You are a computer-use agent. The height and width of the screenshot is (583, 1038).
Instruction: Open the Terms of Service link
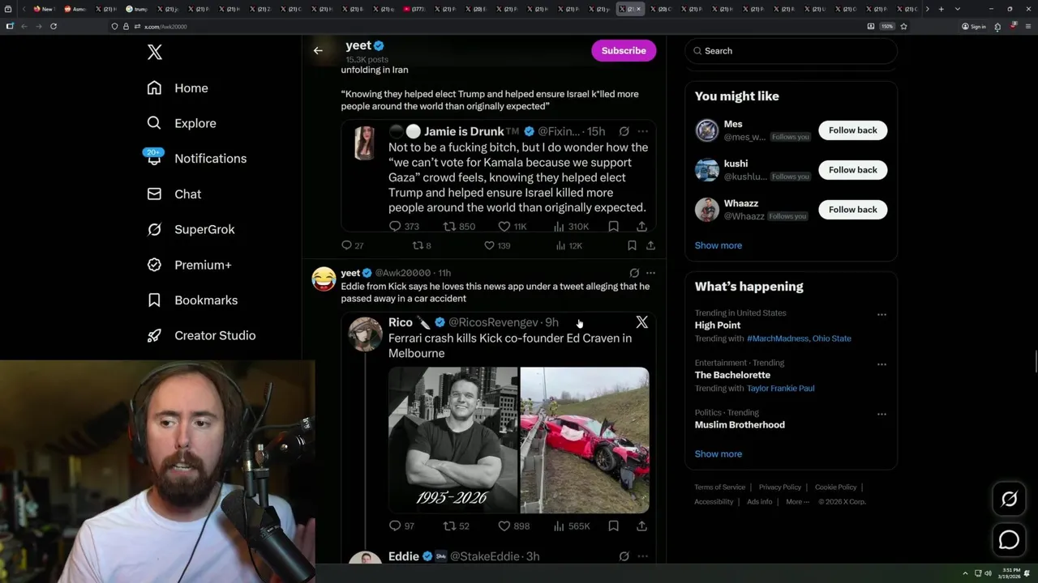(x=719, y=487)
